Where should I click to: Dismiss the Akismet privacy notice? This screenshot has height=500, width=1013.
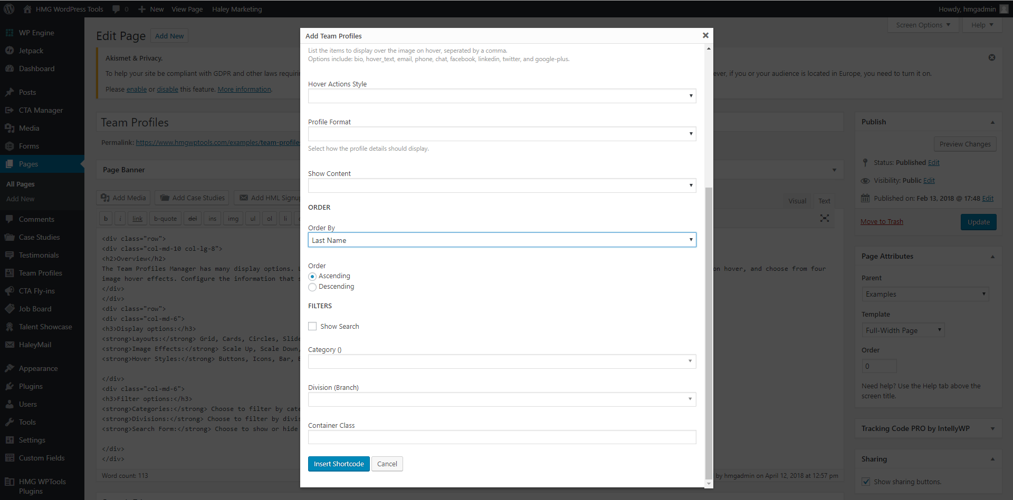tap(992, 57)
